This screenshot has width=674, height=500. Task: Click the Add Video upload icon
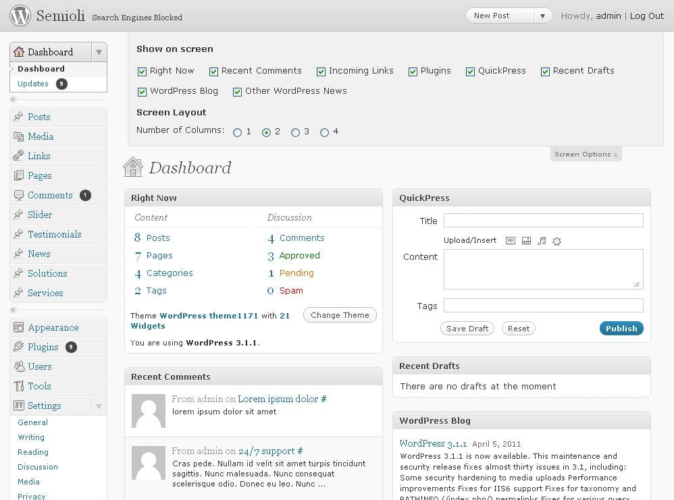[x=526, y=241]
